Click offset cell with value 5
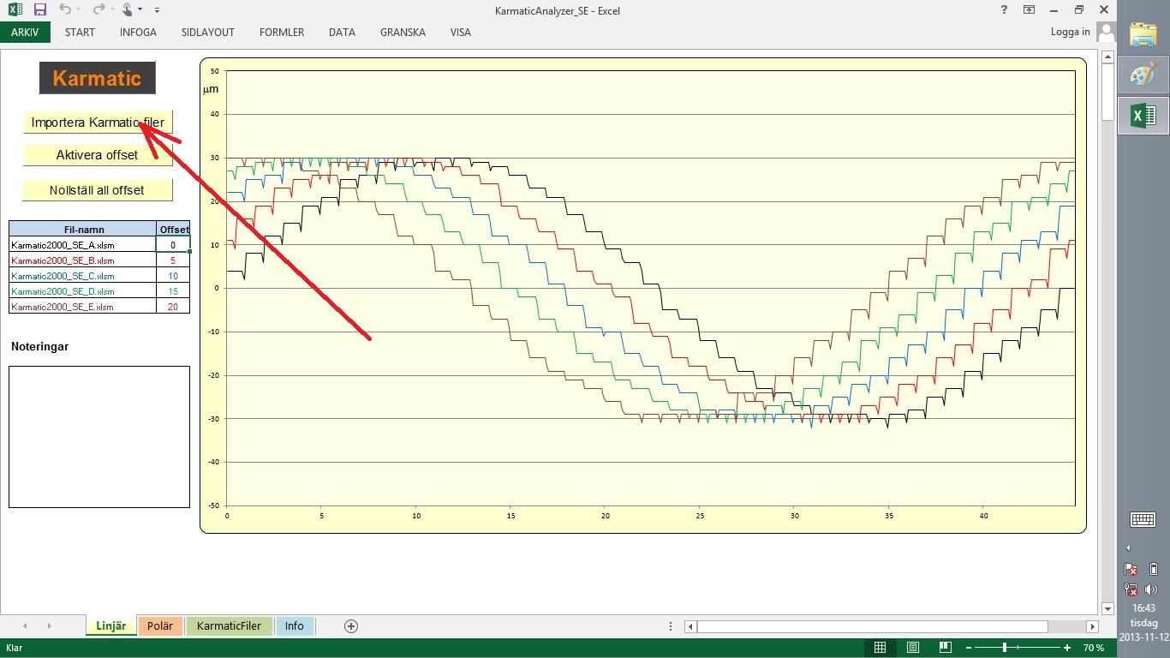The image size is (1170, 658). [x=173, y=260]
